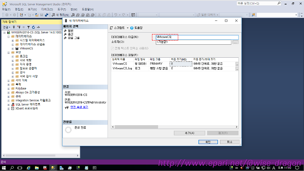The width and height of the screenshot is (304, 171).
Task: Open the 도구(T) menu
Action: [62, 9]
